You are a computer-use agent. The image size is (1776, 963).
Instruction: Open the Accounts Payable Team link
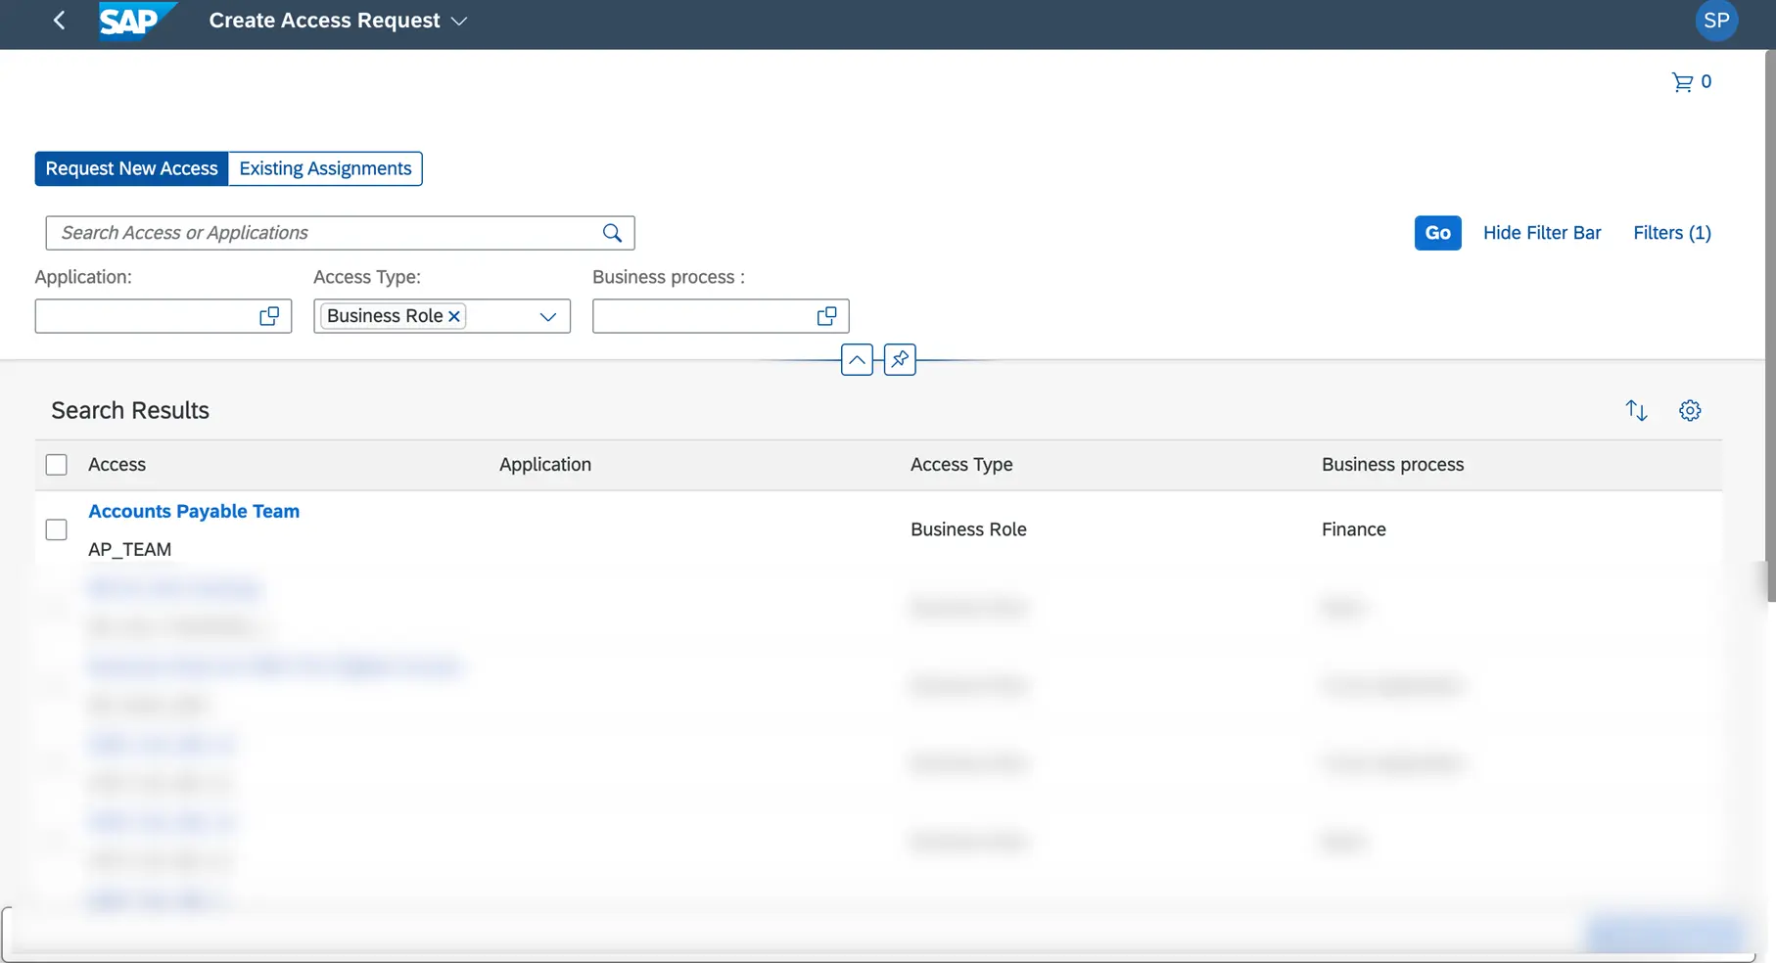[194, 511]
